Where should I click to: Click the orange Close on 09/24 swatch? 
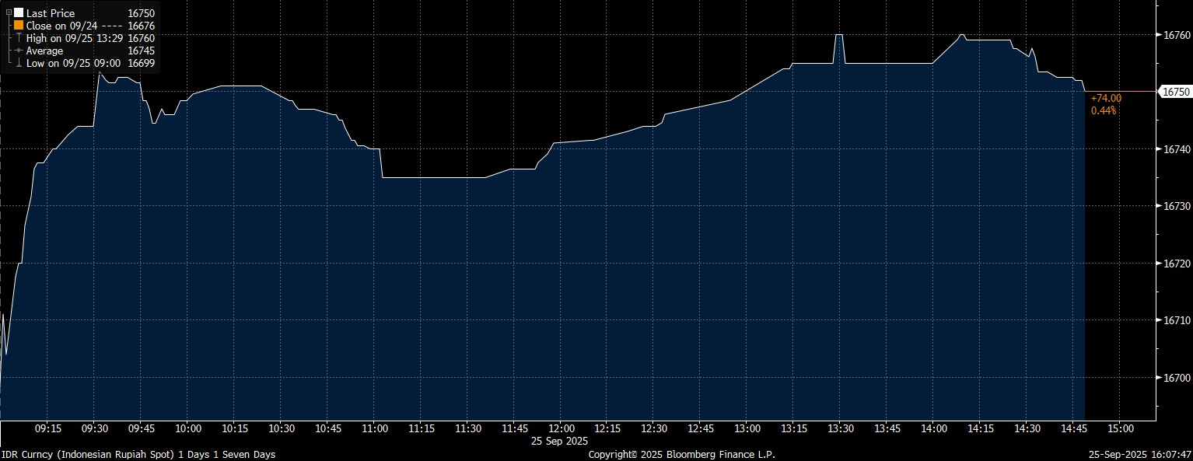point(19,26)
